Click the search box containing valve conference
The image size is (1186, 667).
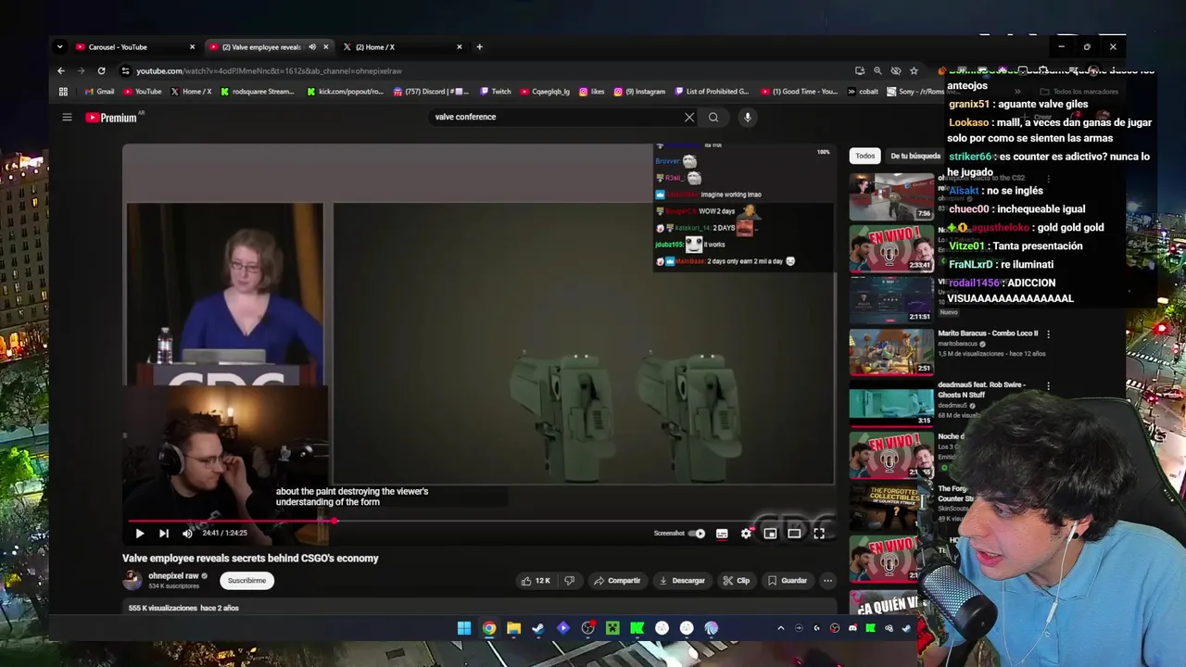(556, 117)
